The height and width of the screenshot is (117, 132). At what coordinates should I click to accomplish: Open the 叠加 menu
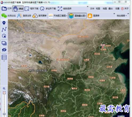110,9
